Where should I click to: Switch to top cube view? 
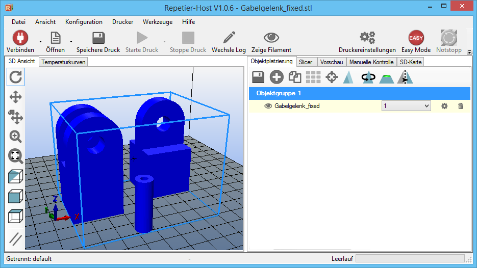15,216
